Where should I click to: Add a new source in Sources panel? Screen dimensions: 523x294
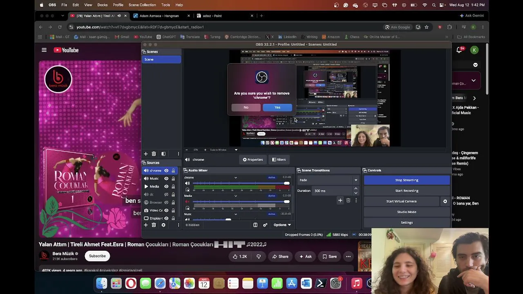point(145,225)
